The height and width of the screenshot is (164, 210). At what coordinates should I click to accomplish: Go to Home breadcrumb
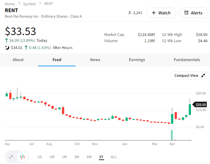coord(10,4)
